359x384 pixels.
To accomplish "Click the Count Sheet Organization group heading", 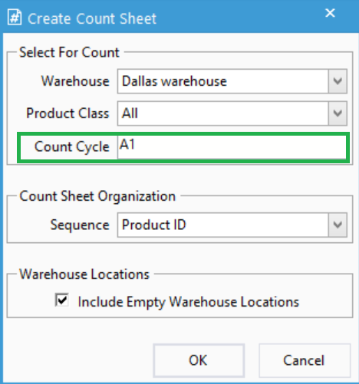I will tap(97, 196).
